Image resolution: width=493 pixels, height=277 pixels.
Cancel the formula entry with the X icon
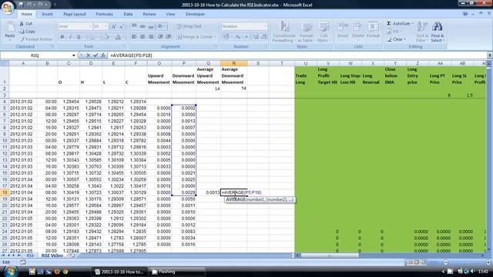[89, 55]
